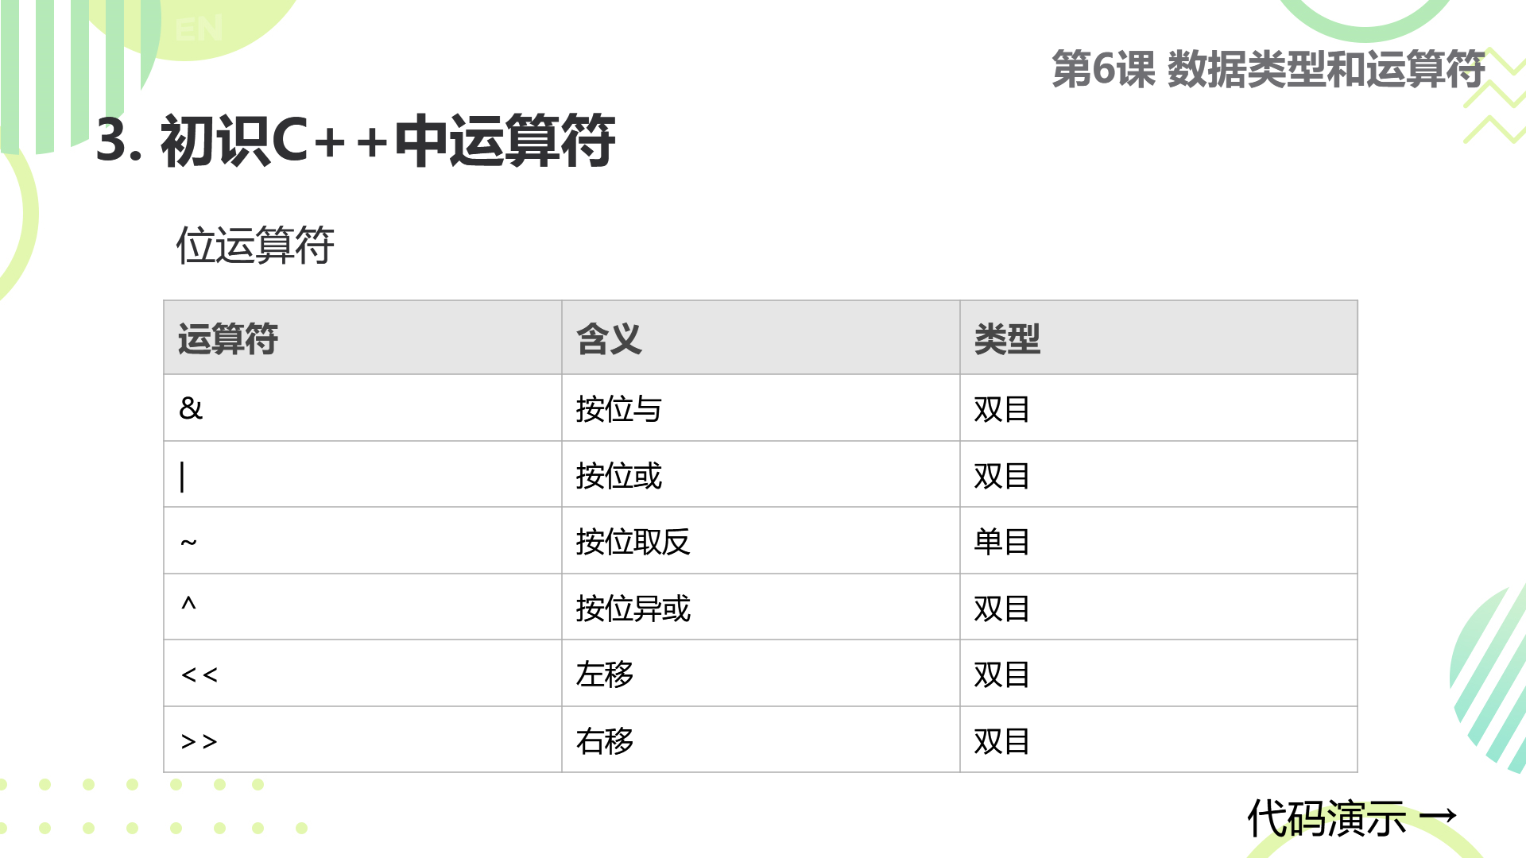1526x858 pixels.
Task: Click the 按位取反 meaning cell
Action: tap(761, 541)
